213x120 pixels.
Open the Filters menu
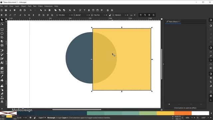40,6
